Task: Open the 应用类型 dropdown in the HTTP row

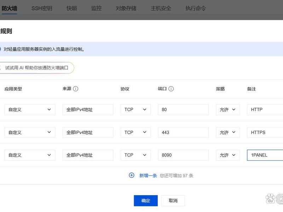Action: [30, 110]
